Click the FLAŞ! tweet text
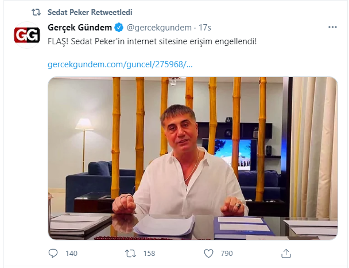This screenshot has height=268, width=349. coord(152,41)
